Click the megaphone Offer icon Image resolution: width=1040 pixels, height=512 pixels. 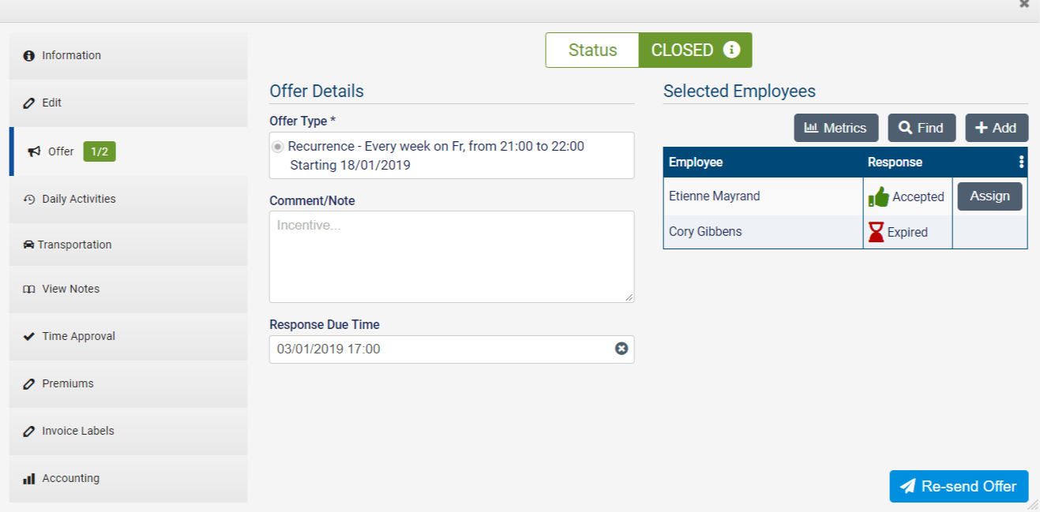[34, 151]
